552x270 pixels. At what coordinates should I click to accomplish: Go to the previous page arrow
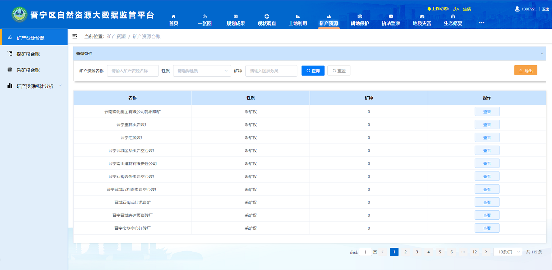click(382, 252)
